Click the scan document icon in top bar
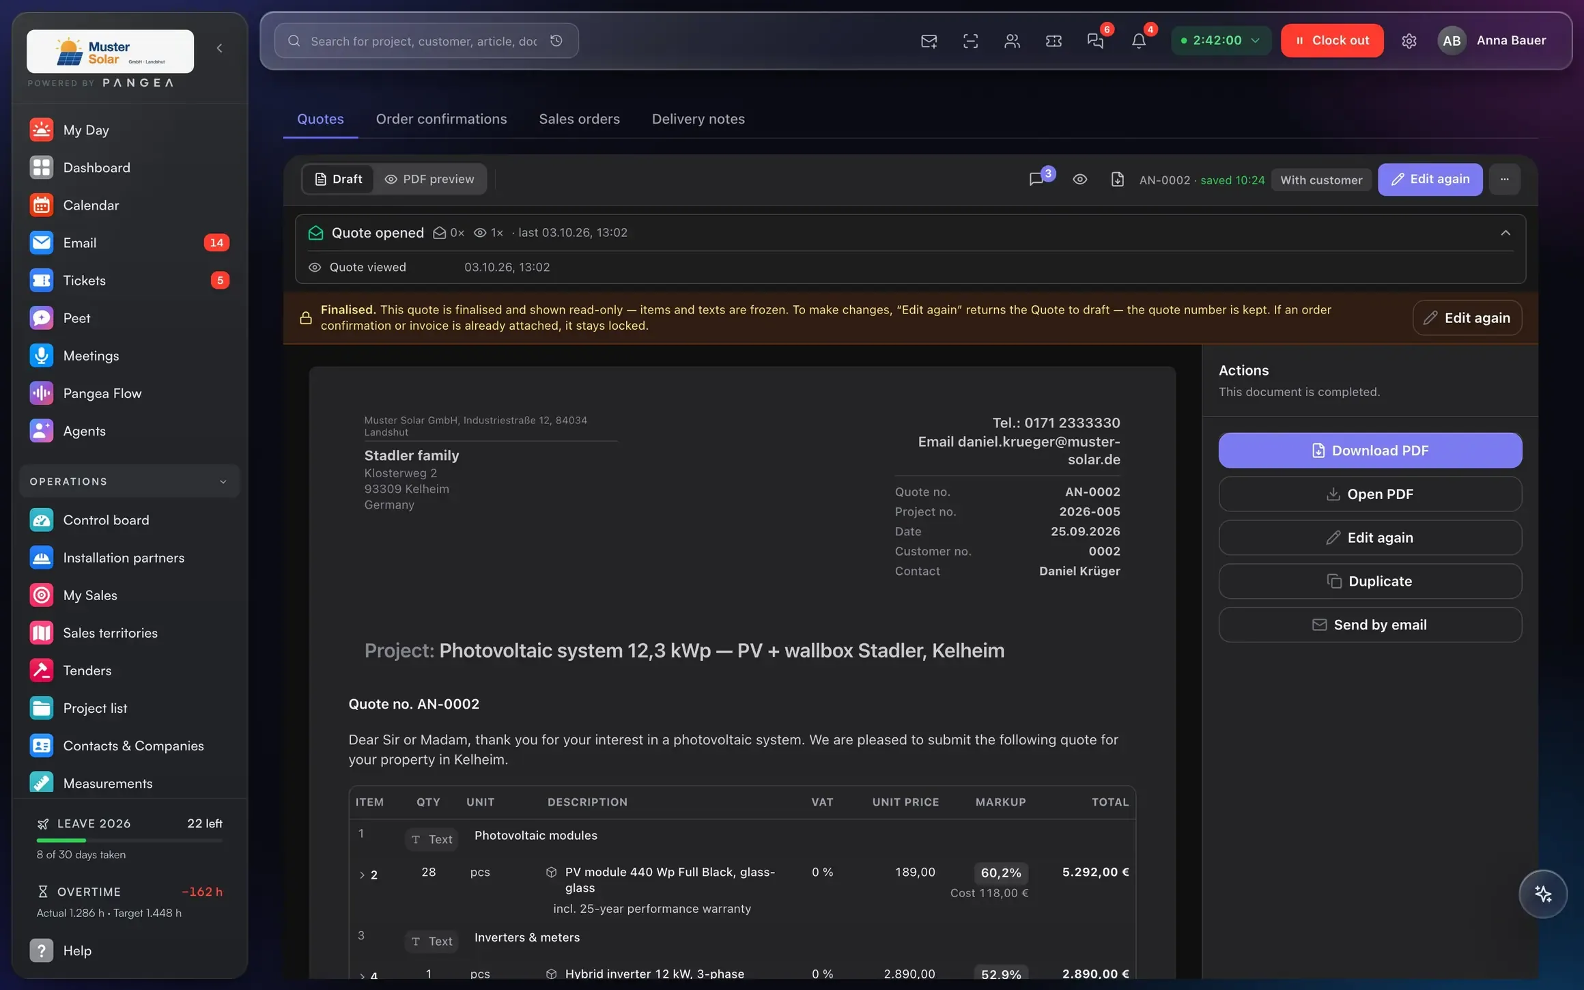 (x=970, y=41)
